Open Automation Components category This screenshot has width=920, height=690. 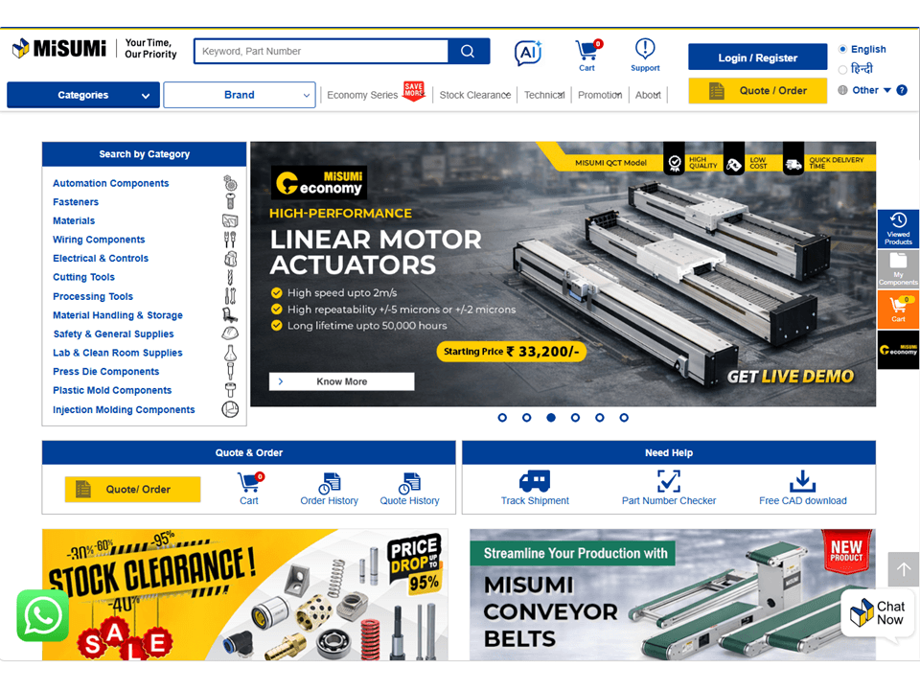(111, 183)
